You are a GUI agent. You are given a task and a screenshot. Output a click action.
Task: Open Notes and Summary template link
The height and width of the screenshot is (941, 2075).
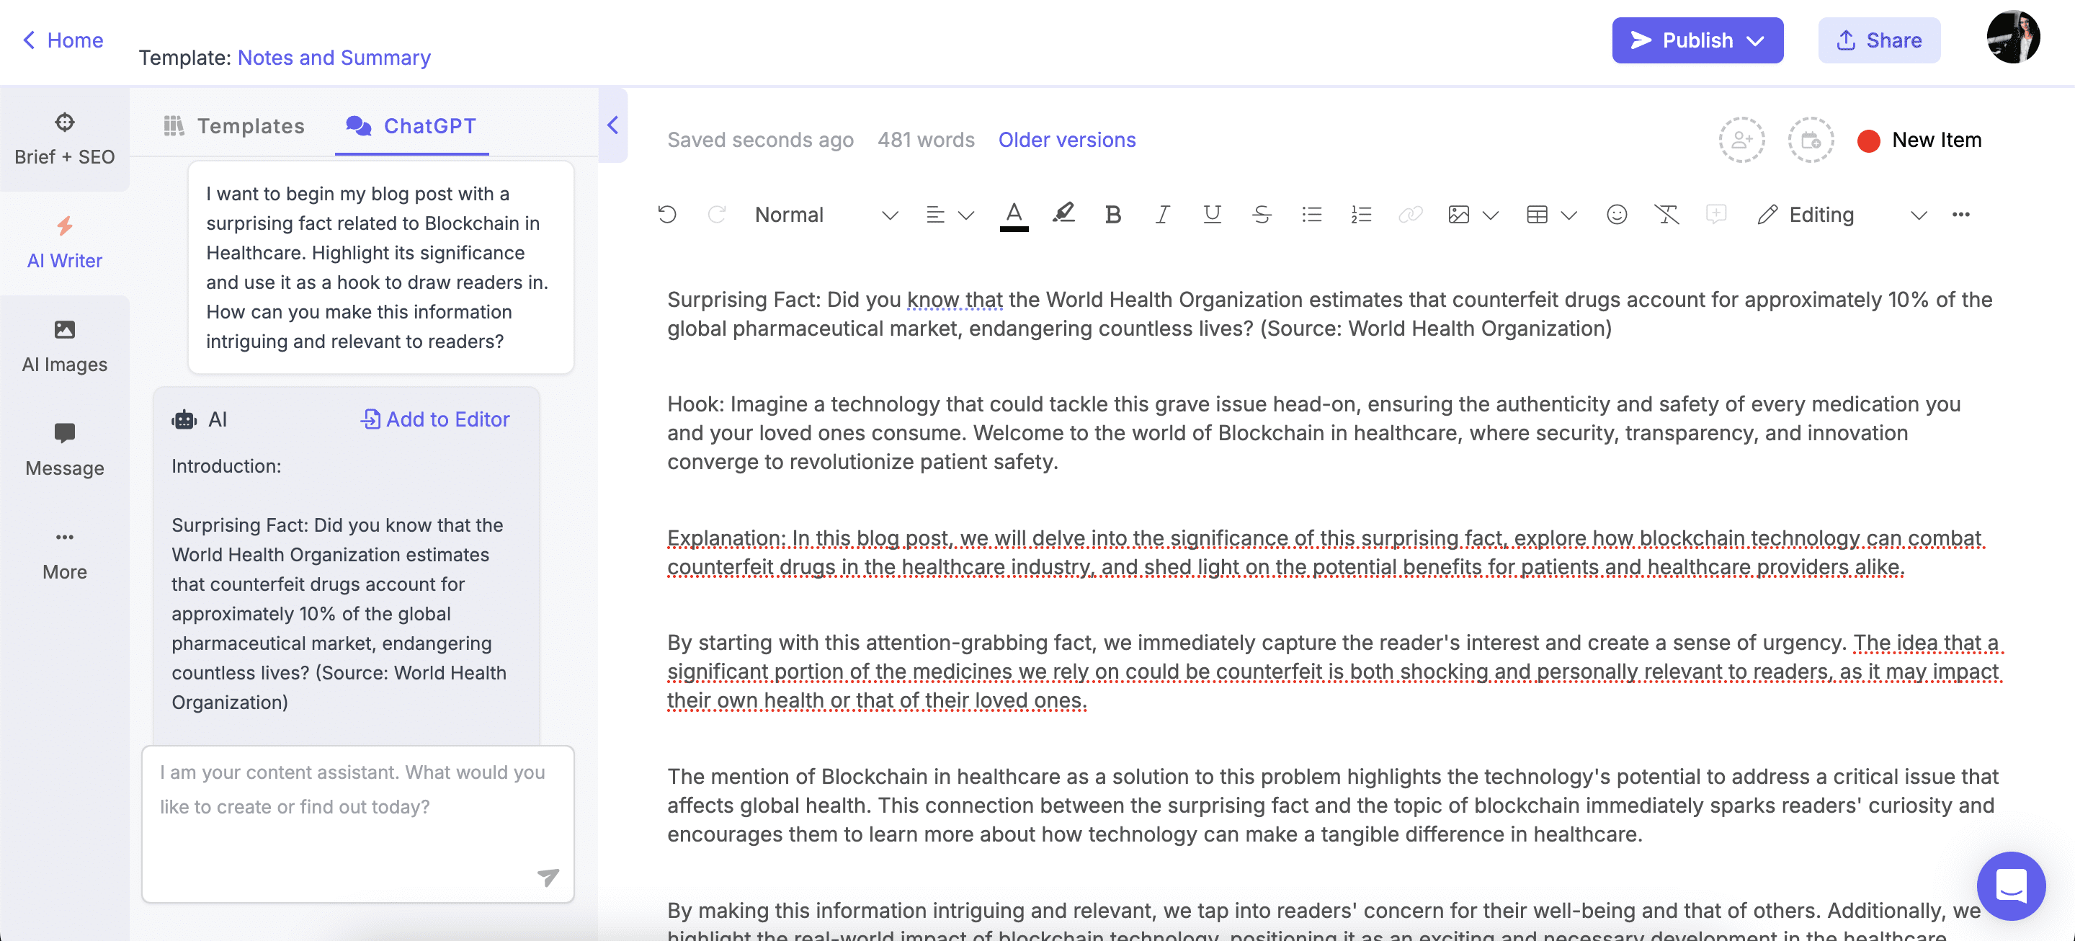(334, 57)
